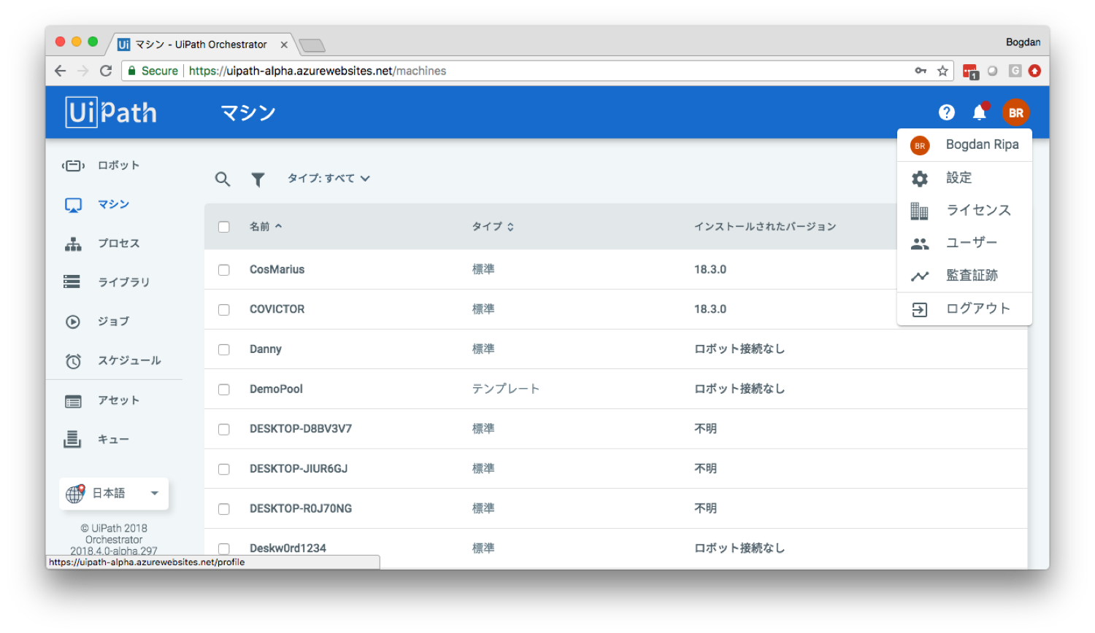Click the Bogdan Chrome profile name
The image size is (1095, 633).
(x=1023, y=42)
